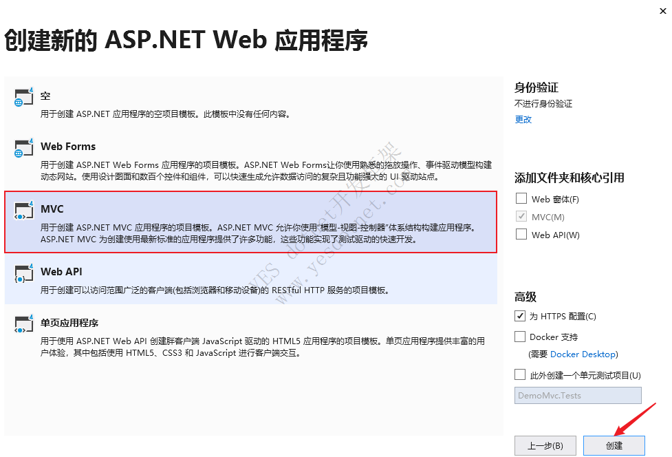
Task: Uncheck 为 HTTPS 配置(C) option
Action: [x=520, y=316]
